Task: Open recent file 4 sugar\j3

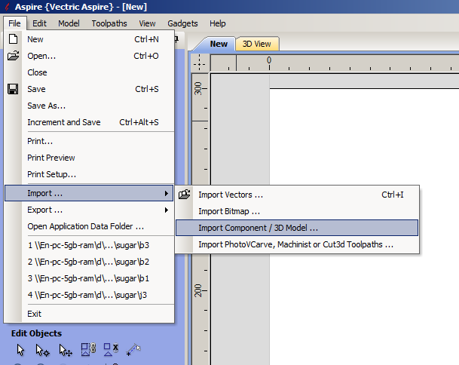Action: tap(89, 295)
